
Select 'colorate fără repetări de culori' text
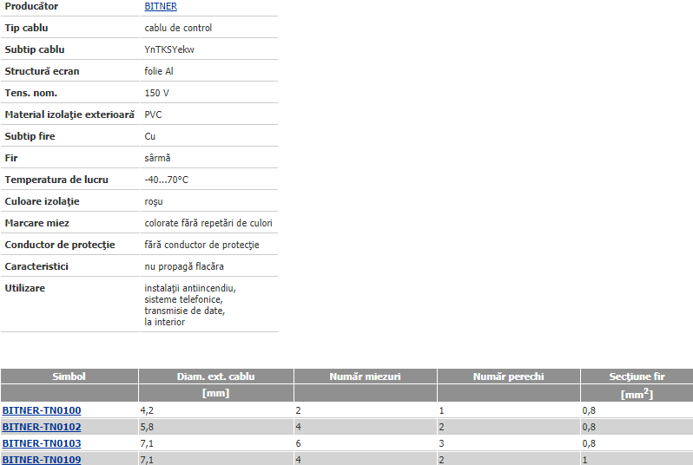click(208, 223)
